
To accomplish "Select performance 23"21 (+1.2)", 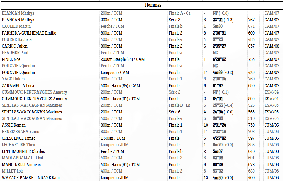I will pyautogui.click(x=223, y=20).
